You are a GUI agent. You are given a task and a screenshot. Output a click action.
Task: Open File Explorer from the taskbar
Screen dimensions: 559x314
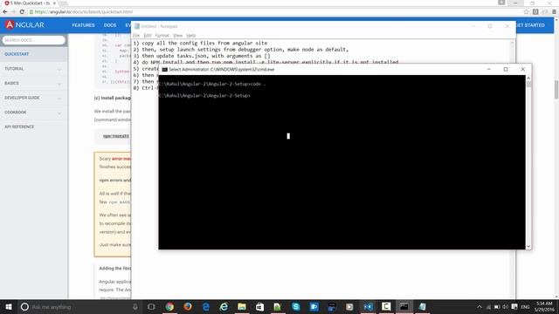coord(242,306)
